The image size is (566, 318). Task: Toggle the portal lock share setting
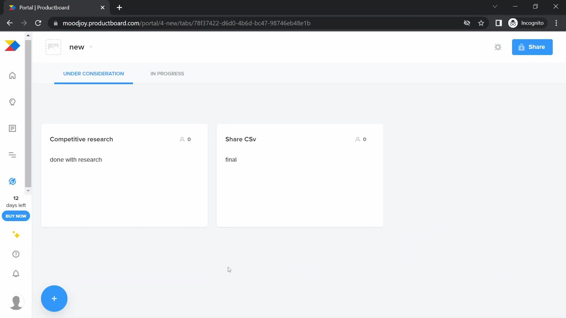tap(522, 47)
